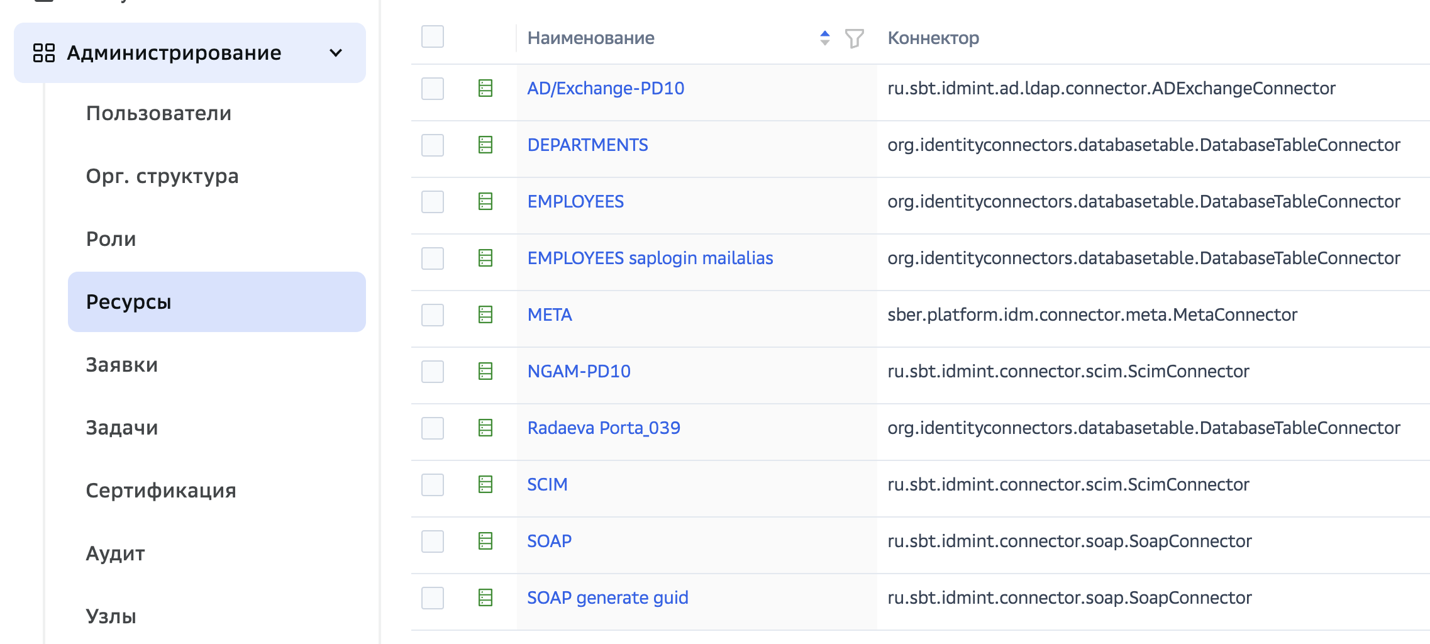Viewport: 1430px width, 644px height.
Task: Click the resource icon beside META
Action: [x=485, y=314]
